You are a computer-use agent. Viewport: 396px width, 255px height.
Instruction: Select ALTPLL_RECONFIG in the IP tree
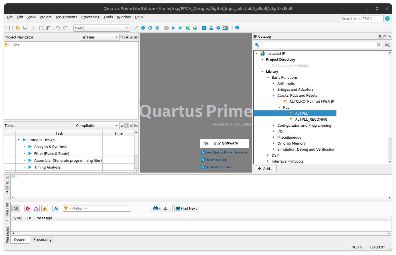click(311, 120)
